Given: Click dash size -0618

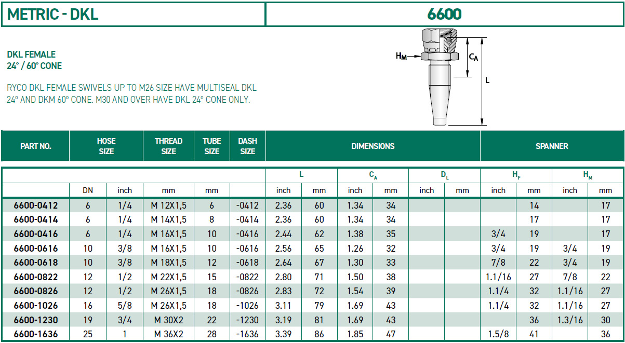Looking at the screenshot, I should click(x=248, y=262).
